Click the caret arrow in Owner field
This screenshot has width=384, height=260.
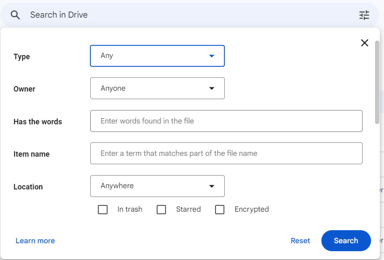point(212,88)
